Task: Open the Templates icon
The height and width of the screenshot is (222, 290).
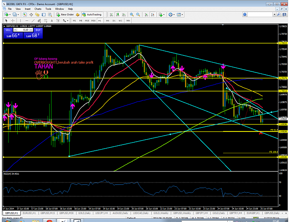Action: coord(179,14)
